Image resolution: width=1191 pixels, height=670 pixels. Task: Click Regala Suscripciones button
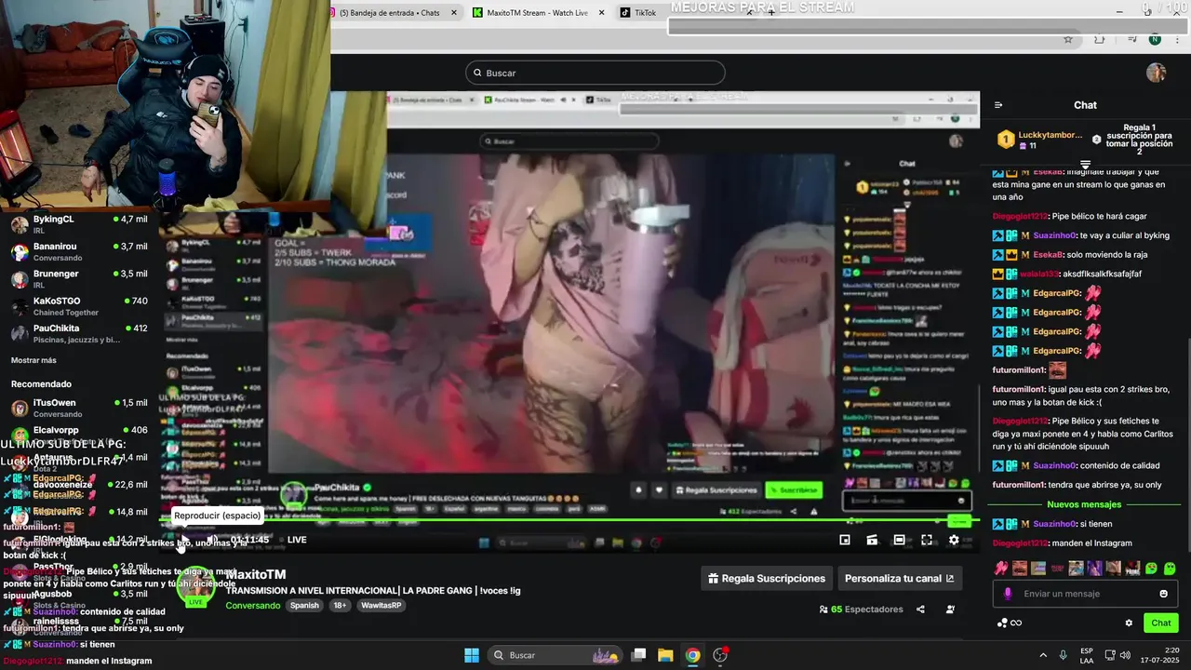click(x=767, y=578)
